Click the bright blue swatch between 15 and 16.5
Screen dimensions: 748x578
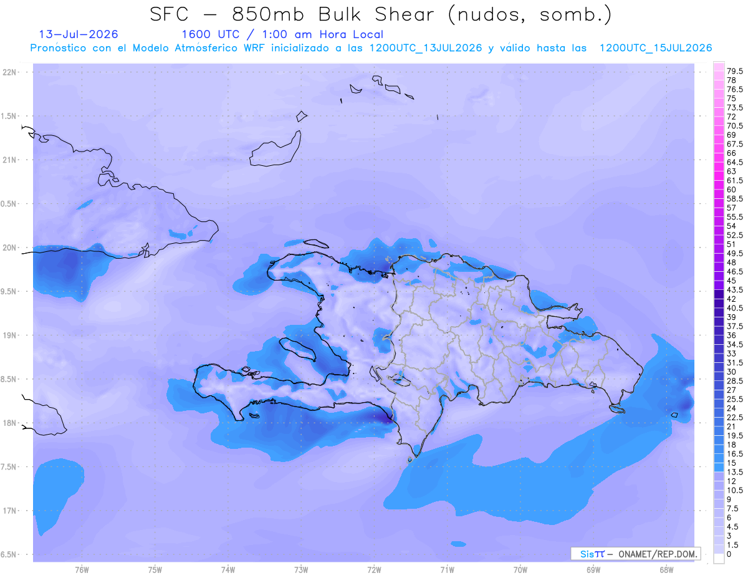tap(719, 458)
